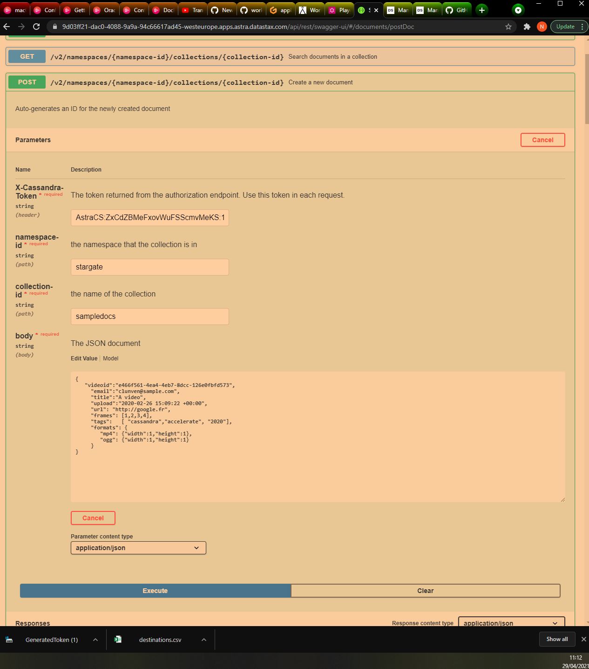This screenshot has width=589, height=669.
Task: Click the browser extensions puzzle icon
Action: tap(527, 27)
